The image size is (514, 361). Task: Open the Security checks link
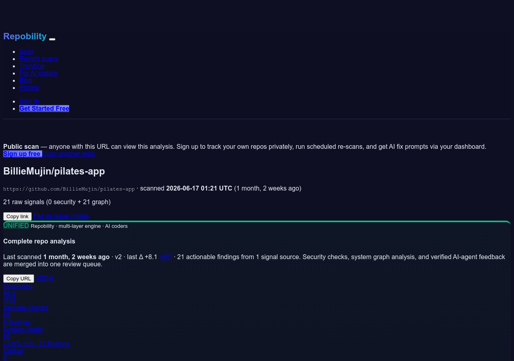pyautogui.click(x=26, y=308)
